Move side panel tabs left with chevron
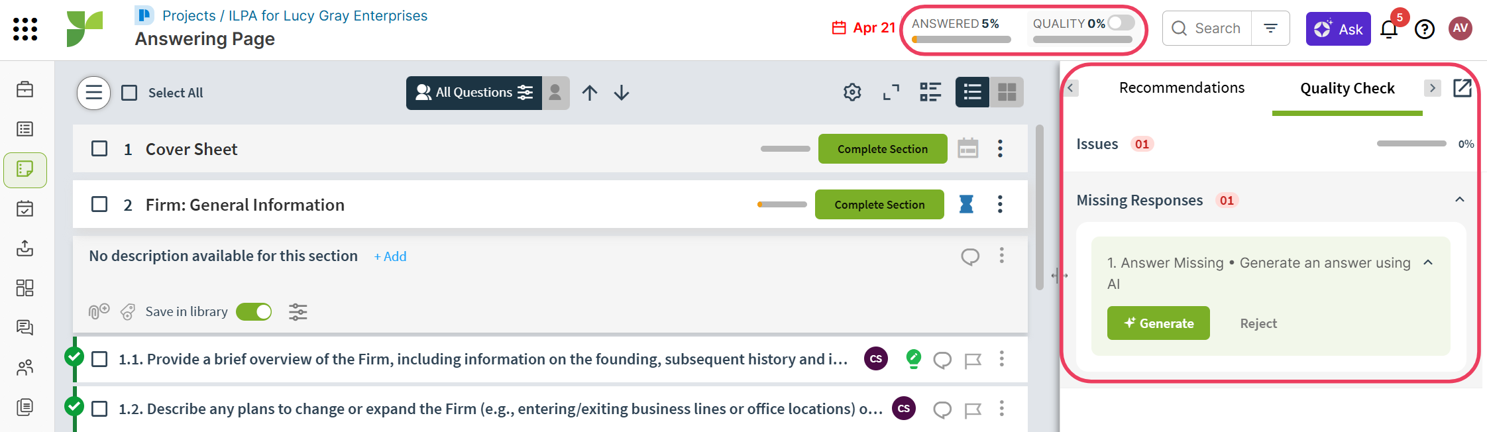The width and height of the screenshot is (1487, 432). coord(1070,88)
